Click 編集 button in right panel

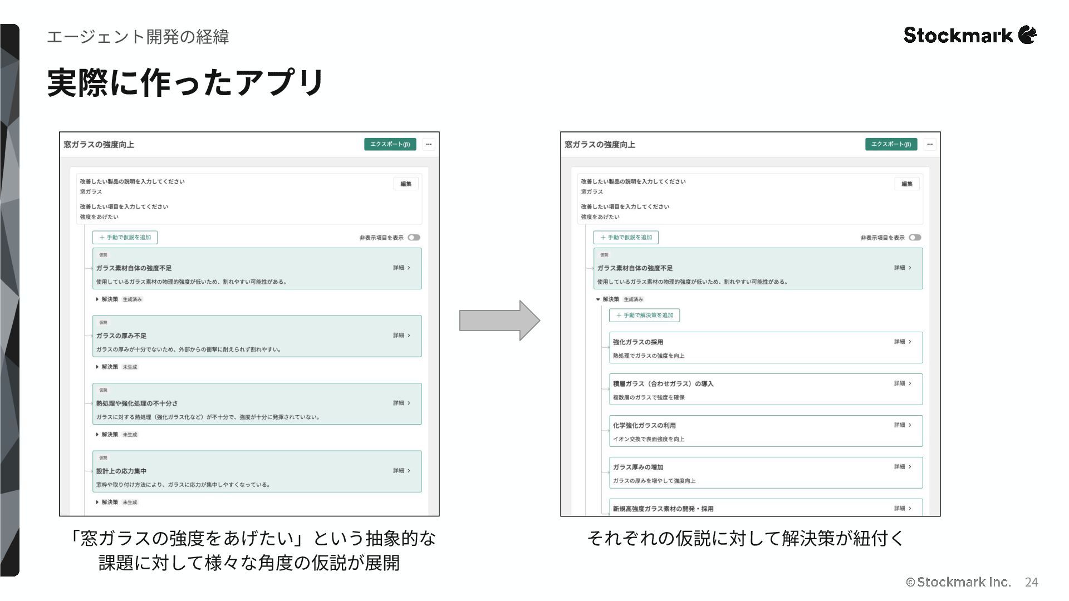907,184
